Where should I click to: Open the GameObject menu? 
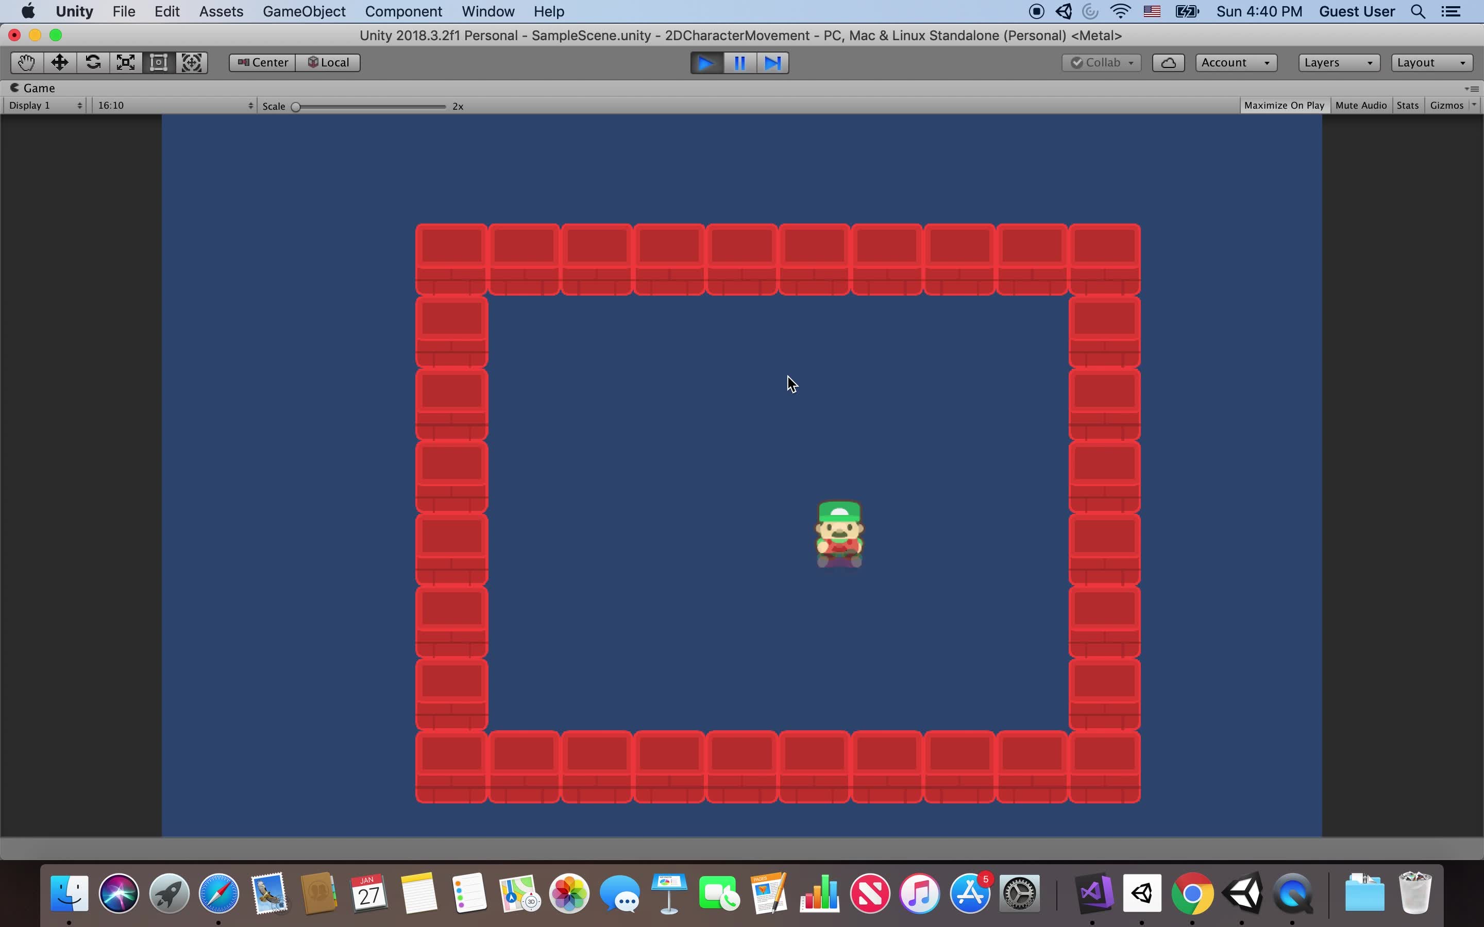[304, 11]
